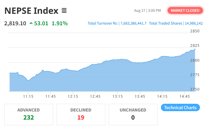
Task: Click the Total Turnover Rs value
Action: pos(134,23)
